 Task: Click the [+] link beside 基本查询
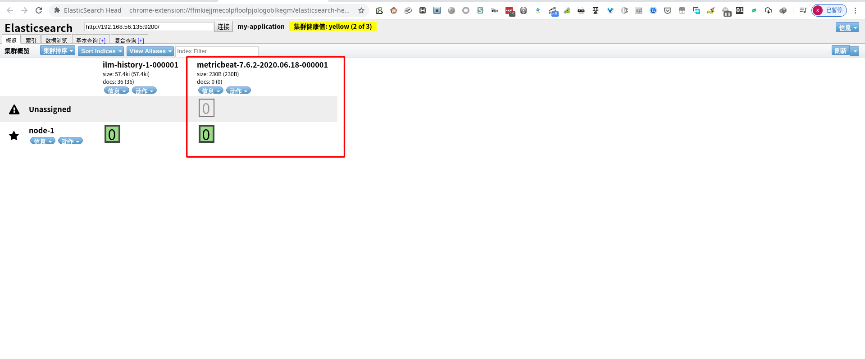coord(102,41)
